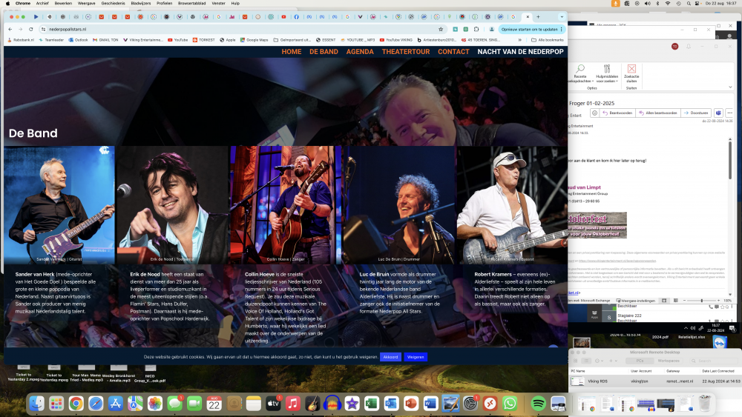Open the GMAIL TON bookmark
This screenshot has height=417, width=742.
click(x=105, y=40)
